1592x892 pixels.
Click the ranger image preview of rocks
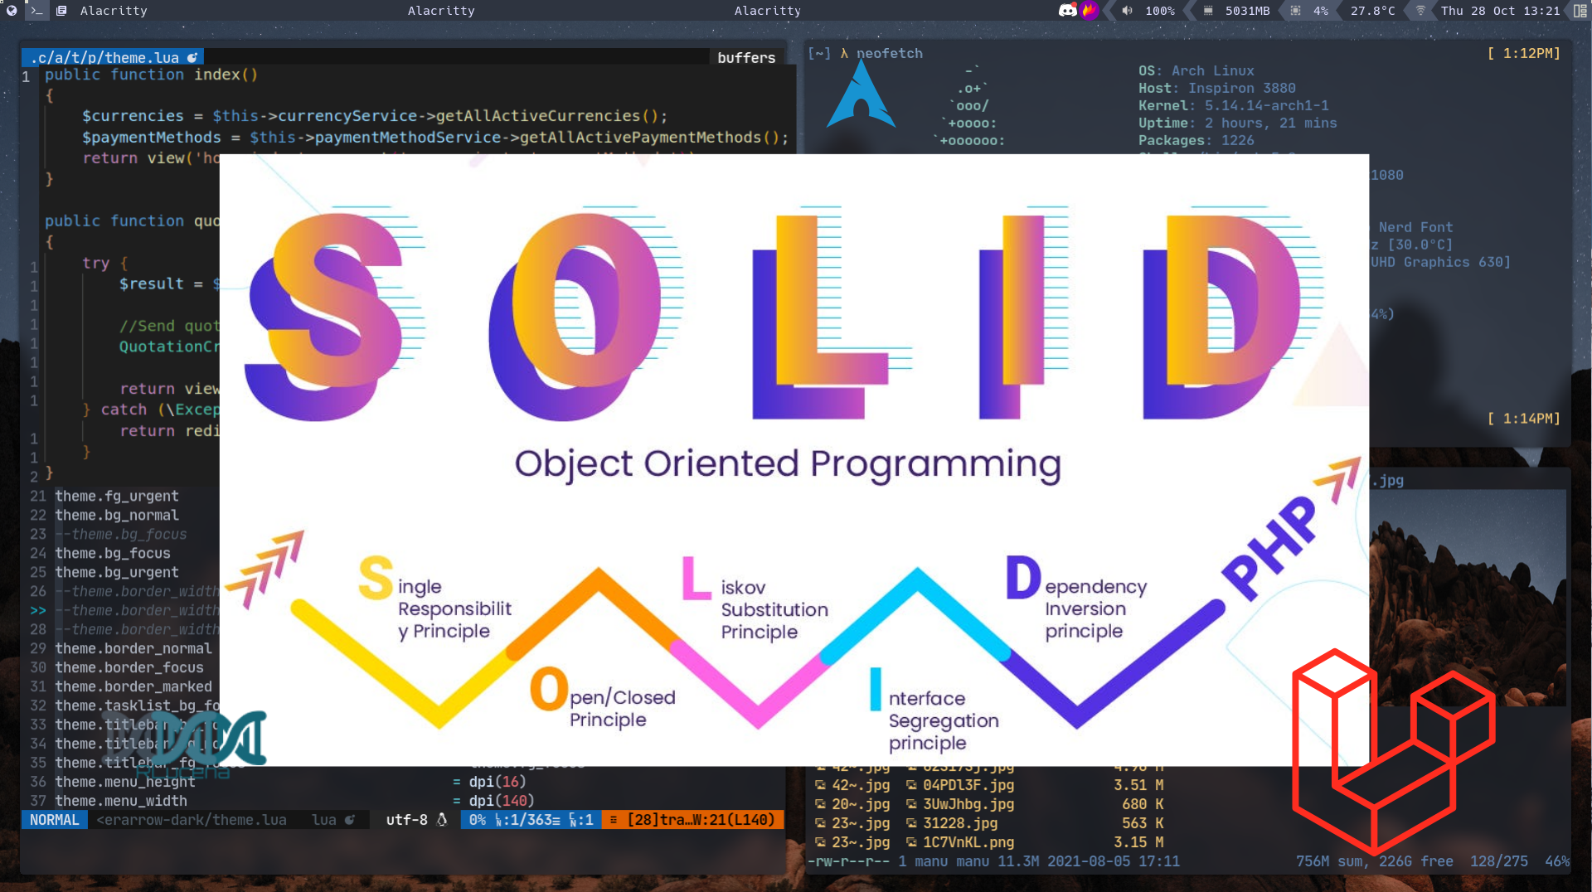click(x=1468, y=597)
